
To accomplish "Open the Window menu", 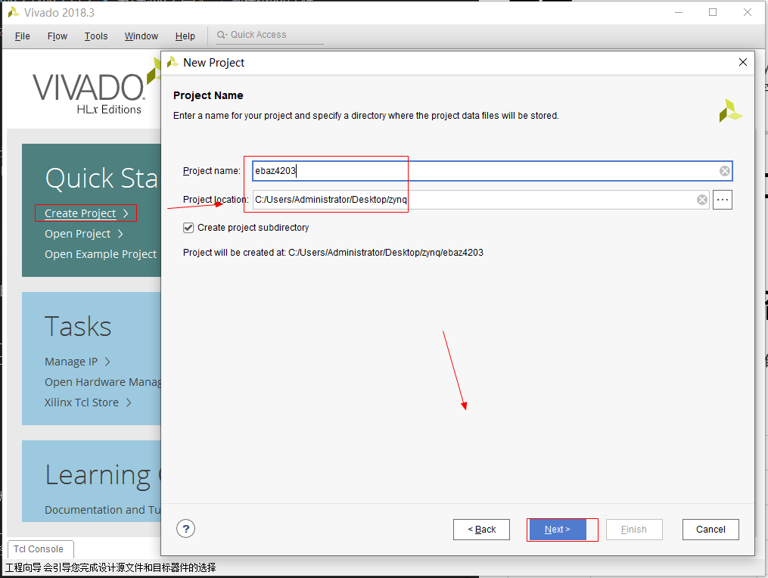I will (141, 36).
